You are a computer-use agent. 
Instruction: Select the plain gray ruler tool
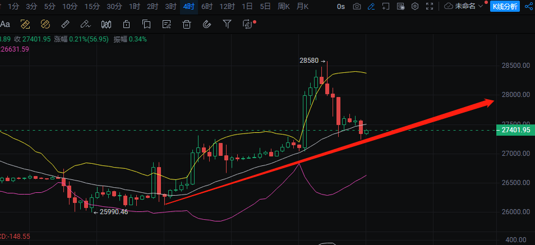coord(65,24)
